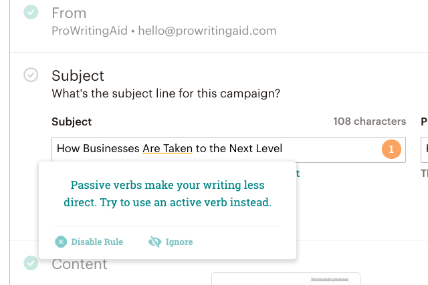Screen dimensions: 428x285
Task: Click the underlined phrase Are Taken
Action: (x=167, y=148)
